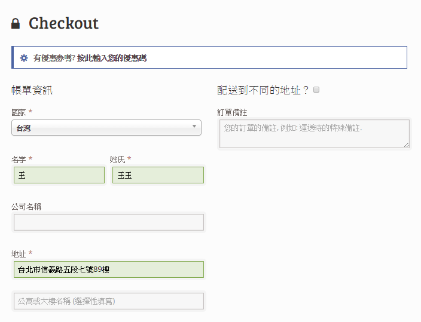Screen dimensions: 421x322
Task: Click the 公司名稱 label
Action: point(26,207)
